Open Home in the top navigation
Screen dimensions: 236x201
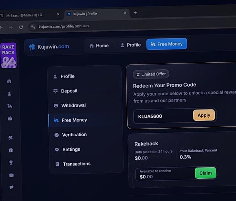click(99, 46)
